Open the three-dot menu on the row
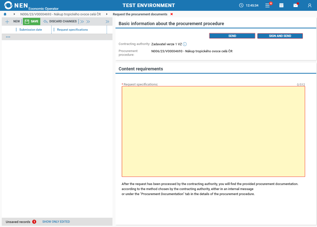 coord(8,37)
